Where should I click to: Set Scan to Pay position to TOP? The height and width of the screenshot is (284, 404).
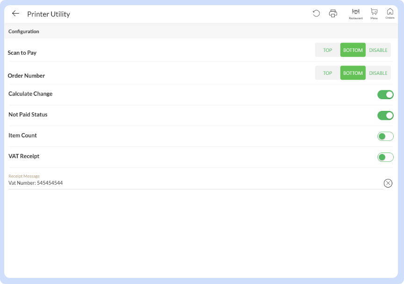pos(327,50)
